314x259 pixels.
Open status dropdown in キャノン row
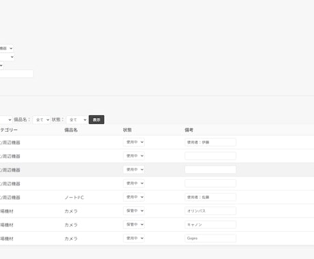pyautogui.click(x=134, y=224)
